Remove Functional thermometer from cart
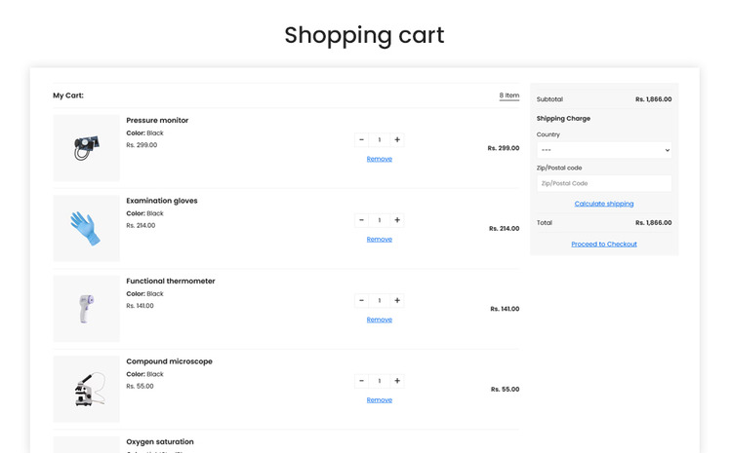Viewport: 730px width, 453px height. (380, 320)
